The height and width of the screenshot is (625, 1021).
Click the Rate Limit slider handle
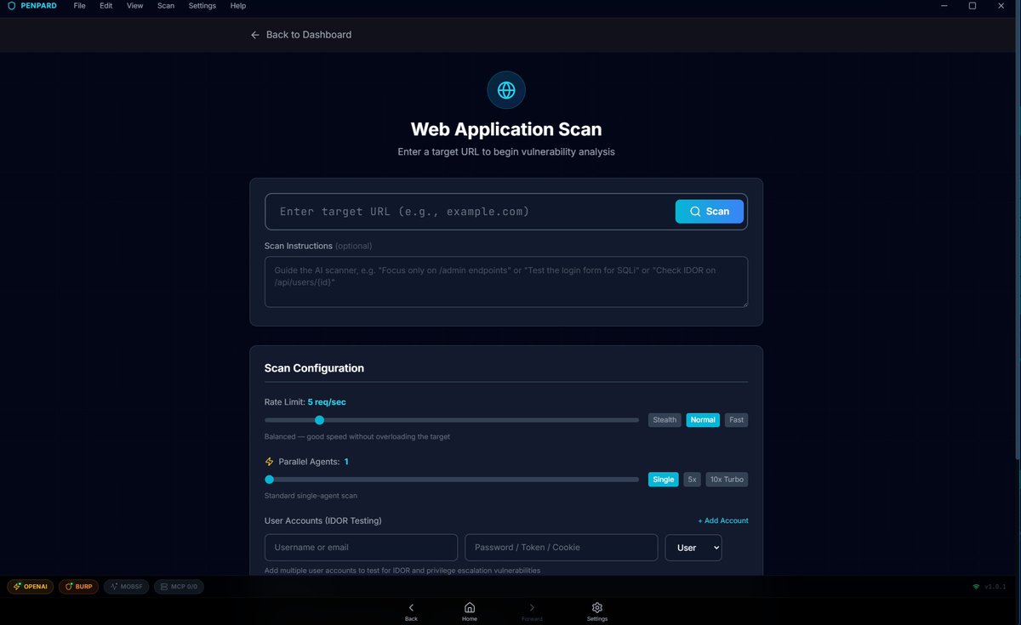coord(320,420)
